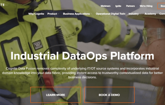The image size is (165, 105).
Task: Select Operational Digital Twin in navigation
Action: pyautogui.click(x=110, y=14)
